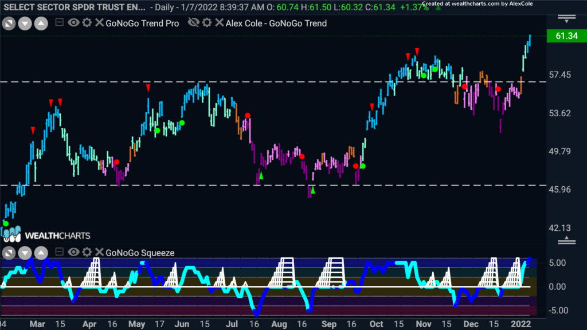The width and height of the screenshot is (587, 330).
Task: Open GoNoGo Squeeze settings gear
Action: [x=87, y=252]
